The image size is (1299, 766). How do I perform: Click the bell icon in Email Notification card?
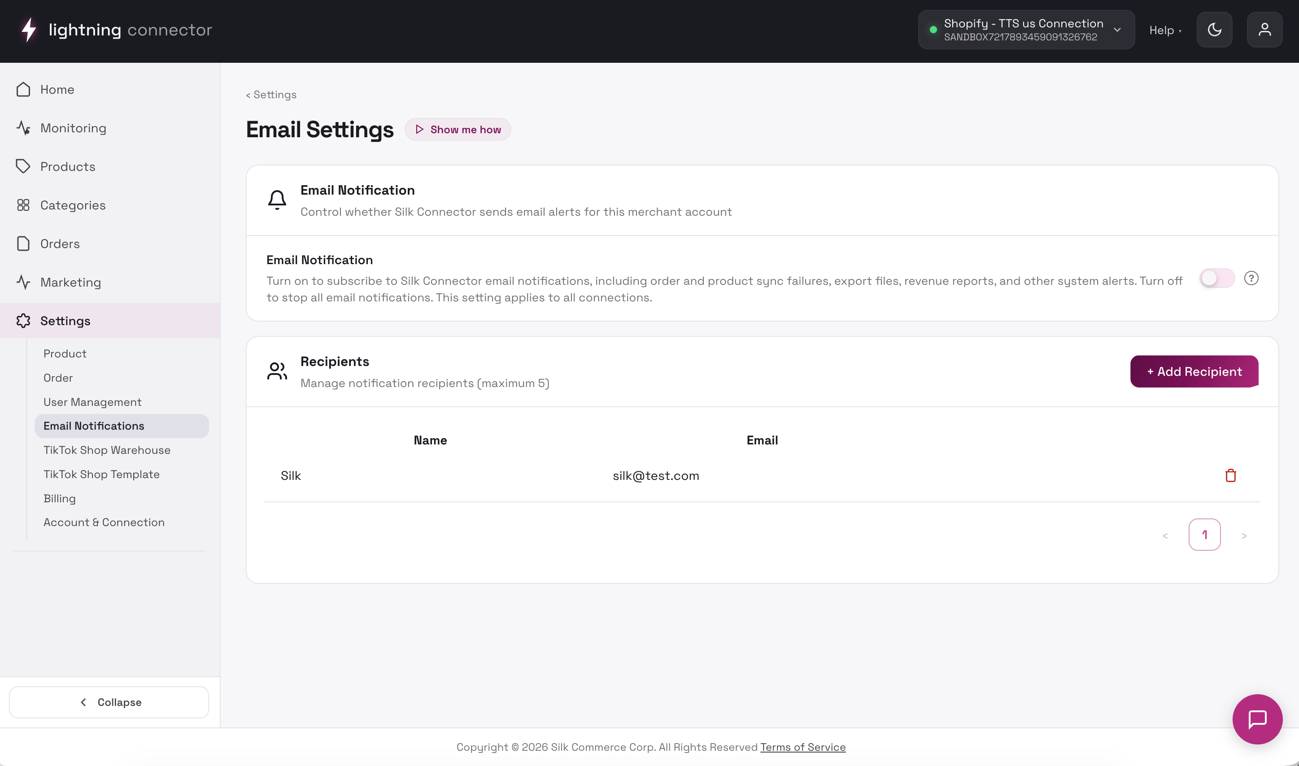pos(277,200)
